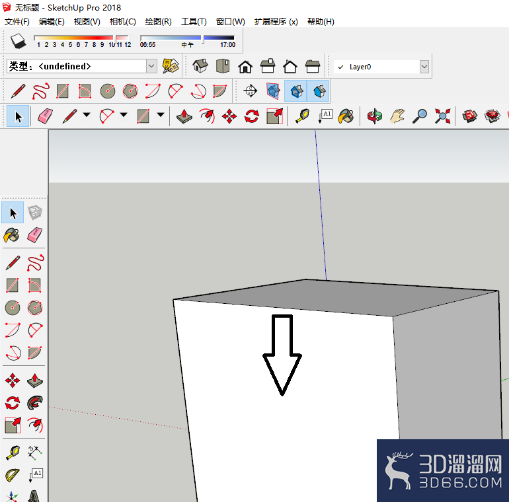Open the 窗口(W) menu

click(x=231, y=22)
